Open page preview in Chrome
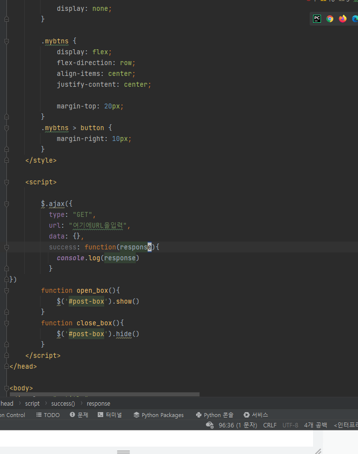Image resolution: width=358 pixels, height=454 pixels. [x=329, y=19]
